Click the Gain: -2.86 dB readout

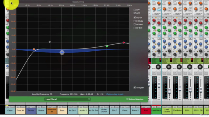pos(87,94)
